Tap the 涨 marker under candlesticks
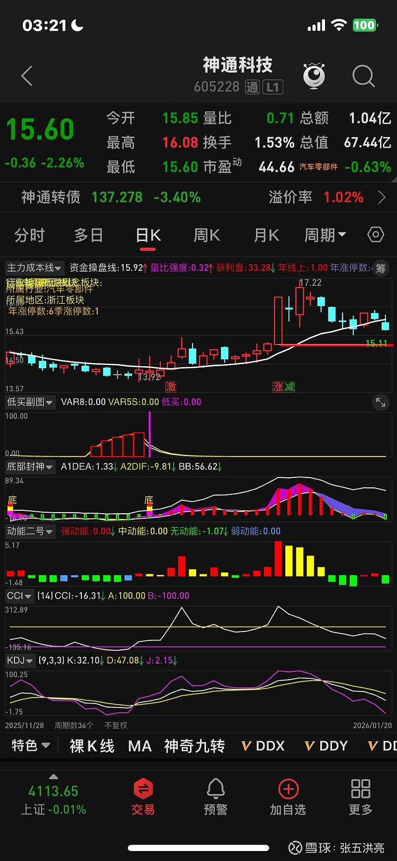Viewport: 397px width, 861px height. click(x=278, y=387)
